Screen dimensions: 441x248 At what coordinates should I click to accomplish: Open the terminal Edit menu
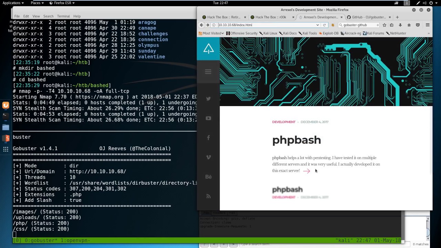coord(26,16)
